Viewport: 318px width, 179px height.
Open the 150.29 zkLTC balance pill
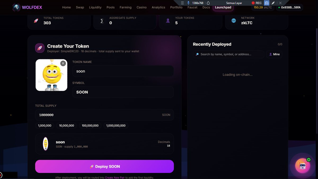pos(263,7)
